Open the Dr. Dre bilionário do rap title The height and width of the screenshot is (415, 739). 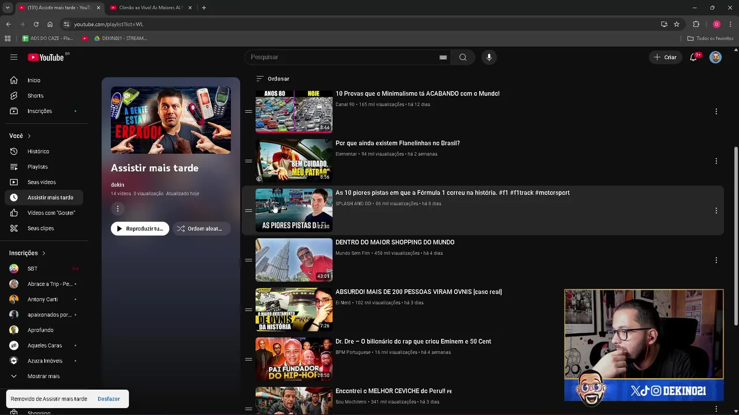[413, 341]
